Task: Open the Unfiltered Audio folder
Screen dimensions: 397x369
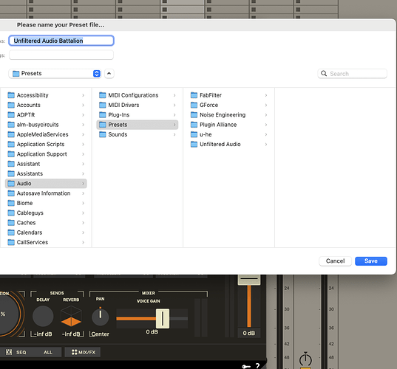Action: (x=229, y=145)
